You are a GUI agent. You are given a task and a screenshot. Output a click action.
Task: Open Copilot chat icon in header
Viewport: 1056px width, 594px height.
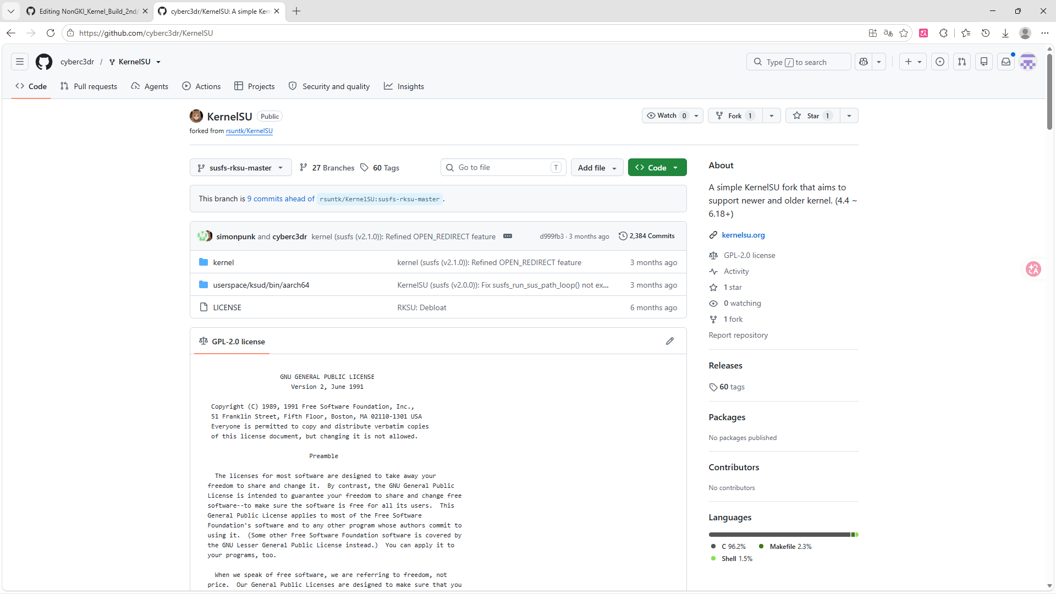pos(864,62)
